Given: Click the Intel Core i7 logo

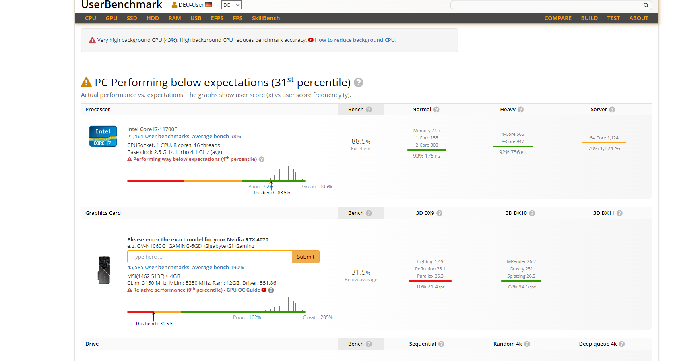Looking at the screenshot, I should click(103, 136).
